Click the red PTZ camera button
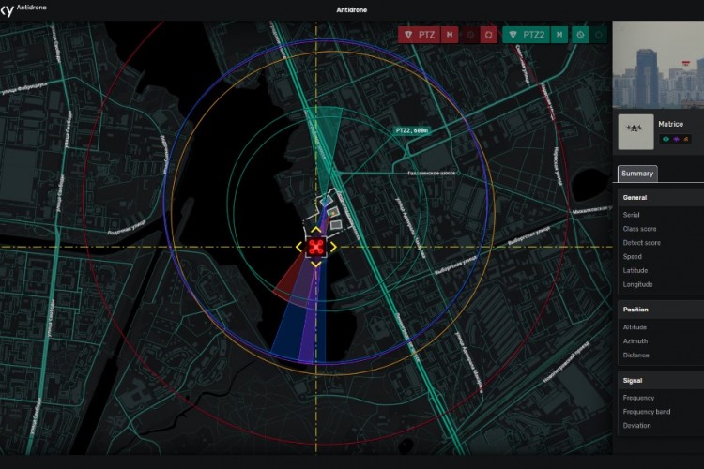Screen dimensions: 704x469 point(420,35)
